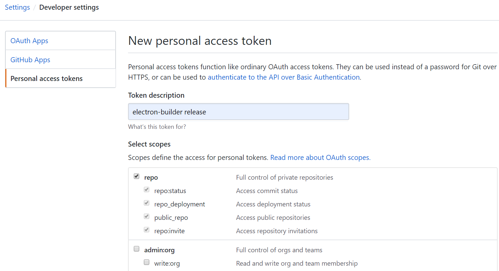Uncheck the repo:invite checkbox
This screenshot has width=499, height=271.
pos(146,230)
